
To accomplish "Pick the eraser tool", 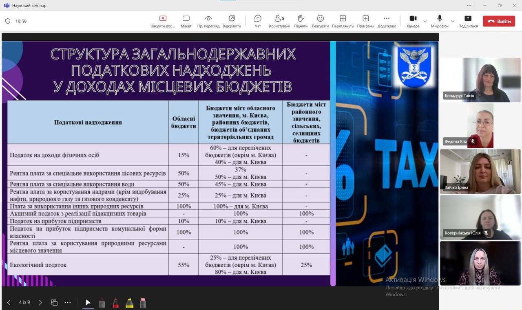I will point(143,303).
